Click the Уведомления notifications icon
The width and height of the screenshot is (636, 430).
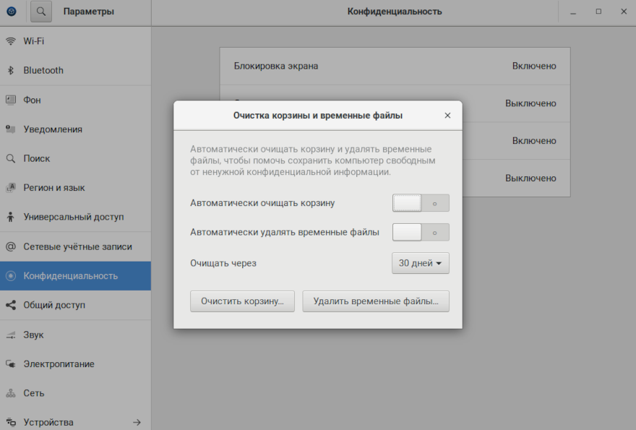pos(11,129)
